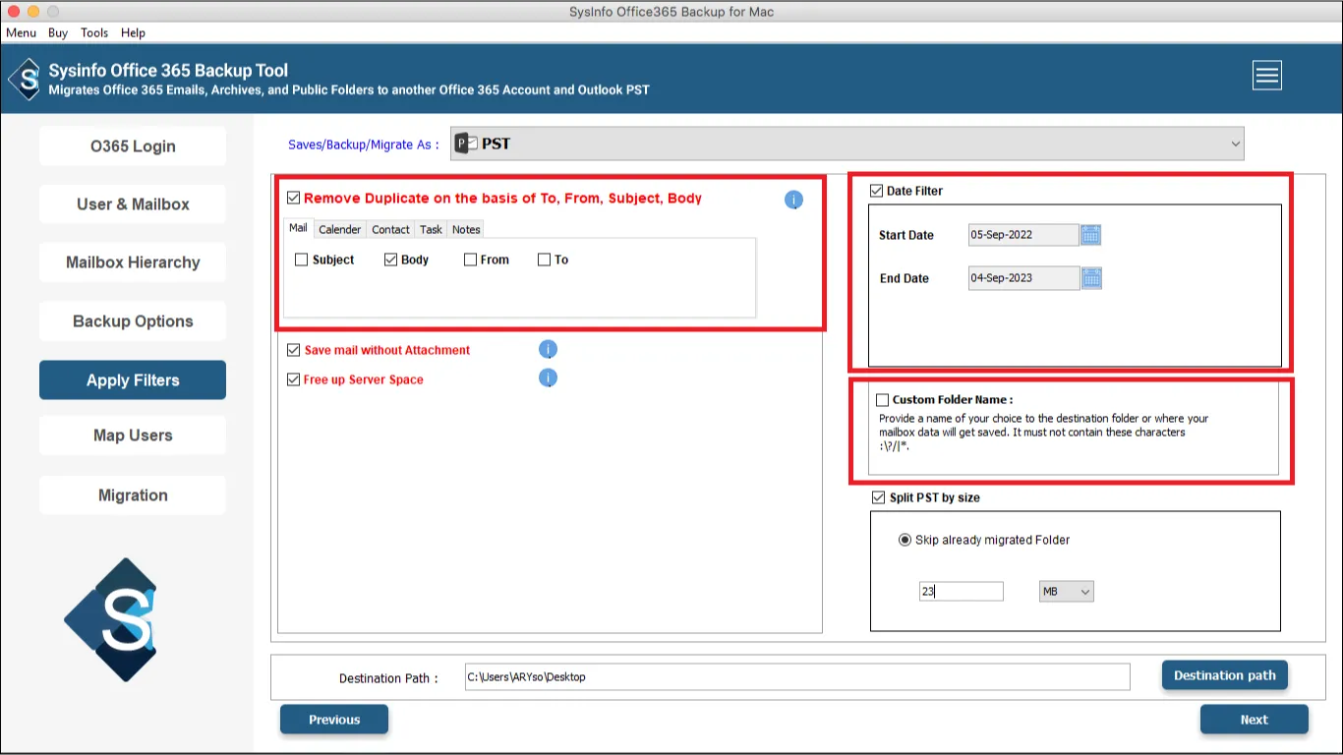1343x755 pixels.
Task: Tick the Custom Folder Name checkbox
Action: tap(882, 400)
